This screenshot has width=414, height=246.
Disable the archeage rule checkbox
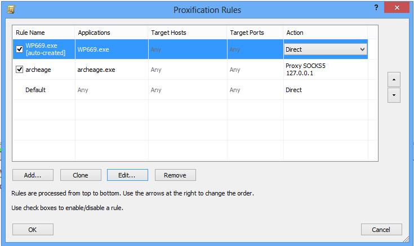click(x=20, y=70)
